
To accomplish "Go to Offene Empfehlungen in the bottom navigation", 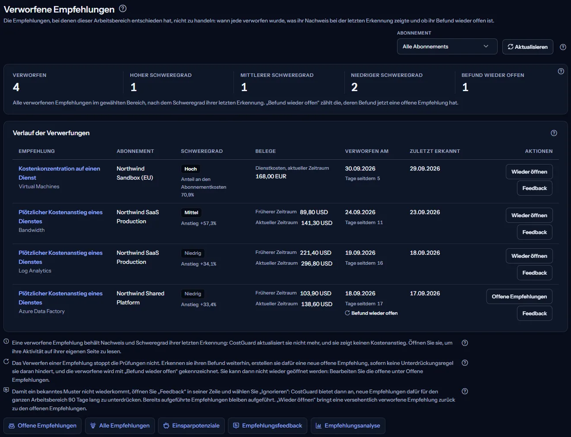I will pos(43,426).
